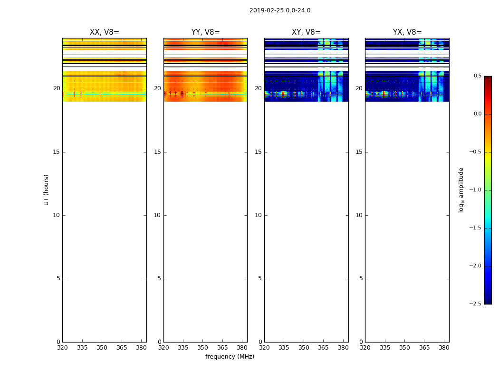The height and width of the screenshot is (380, 499).
Task: Click the -2.5 tick label on the colorbar
Action: [476, 304]
